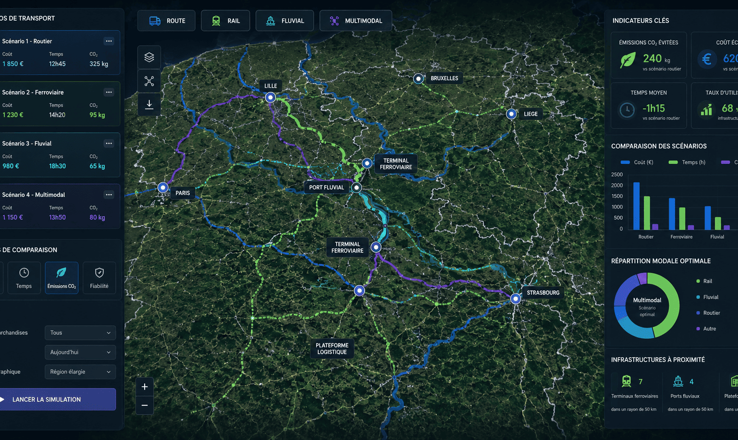This screenshot has height=440, width=738.
Task: Zoom out of the map
Action: pyautogui.click(x=145, y=405)
